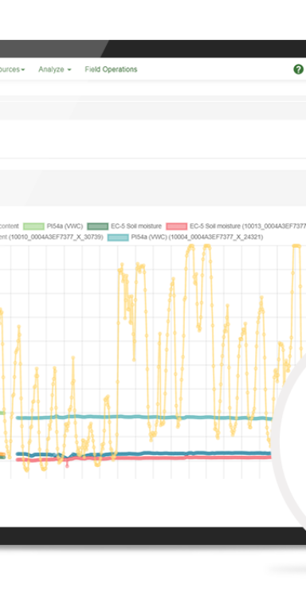Click the short green line segment at the chart's left edge
Viewport: 306px width, 612px height.
coord(2,413)
